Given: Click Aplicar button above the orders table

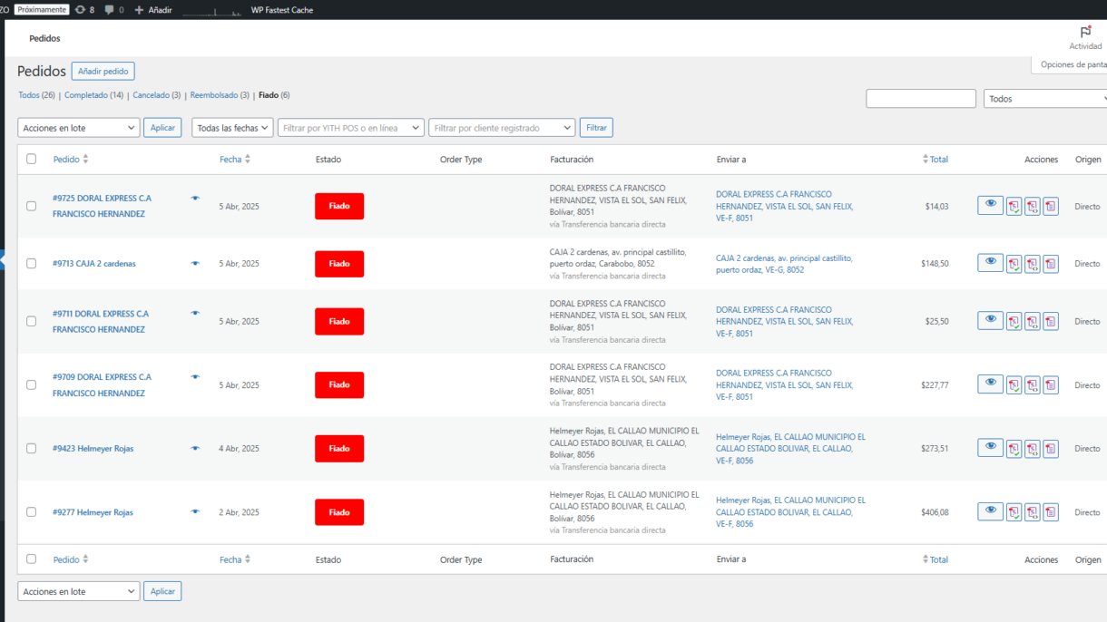Looking at the screenshot, I should (x=162, y=128).
